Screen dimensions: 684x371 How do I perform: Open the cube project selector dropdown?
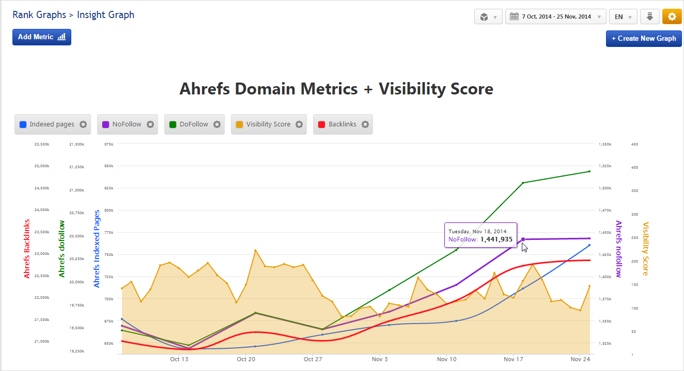[x=488, y=17]
